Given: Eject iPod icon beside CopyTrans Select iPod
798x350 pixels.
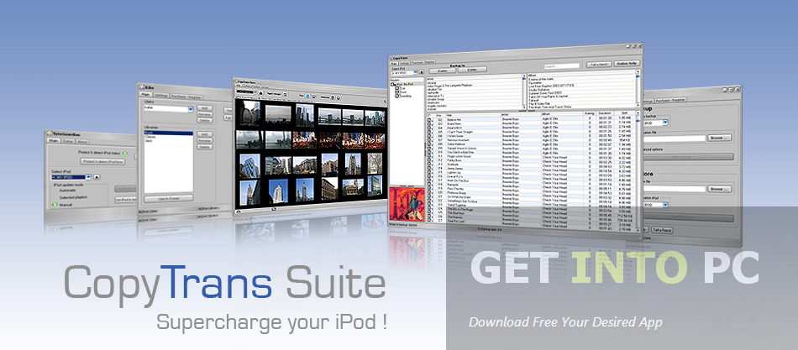Looking at the screenshot, I should coord(422,71).
